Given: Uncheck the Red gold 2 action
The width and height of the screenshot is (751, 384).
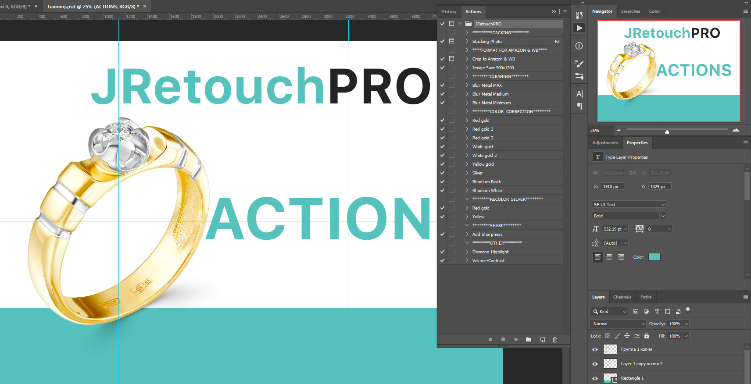Looking at the screenshot, I should 442,129.
